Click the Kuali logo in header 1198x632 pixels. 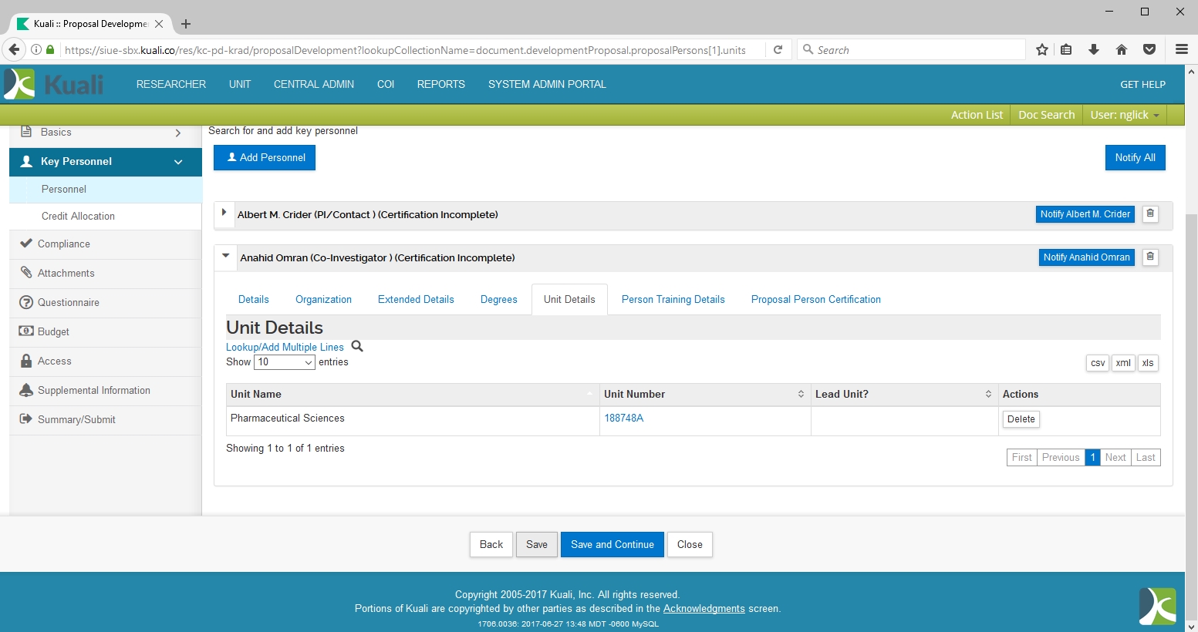(54, 84)
